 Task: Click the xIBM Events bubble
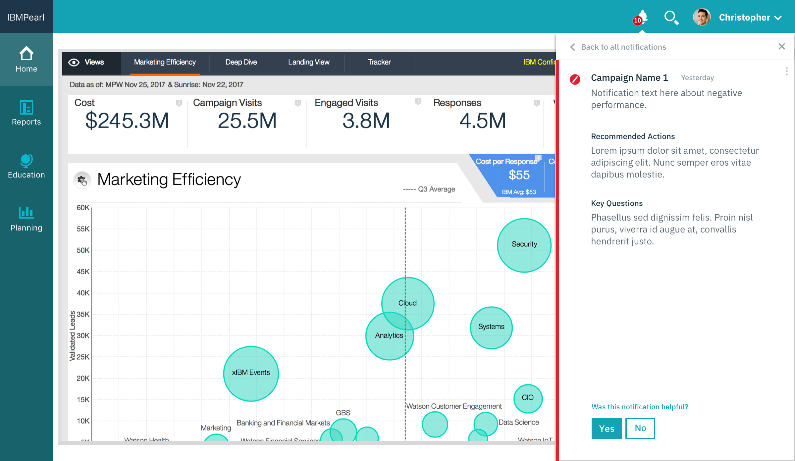pyautogui.click(x=251, y=374)
